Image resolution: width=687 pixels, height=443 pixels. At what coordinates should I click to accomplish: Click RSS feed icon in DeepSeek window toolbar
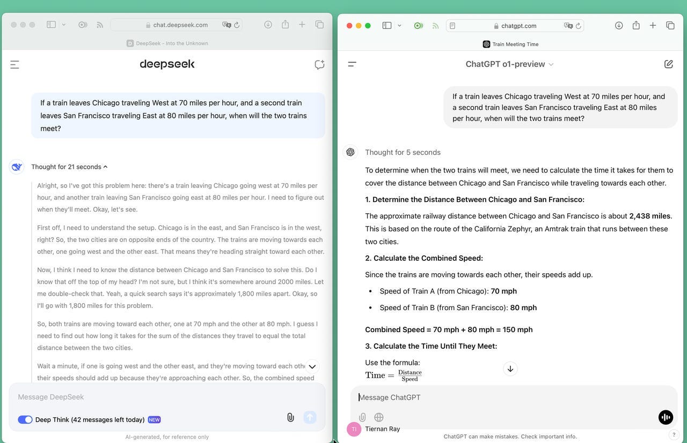tap(99, 25)
